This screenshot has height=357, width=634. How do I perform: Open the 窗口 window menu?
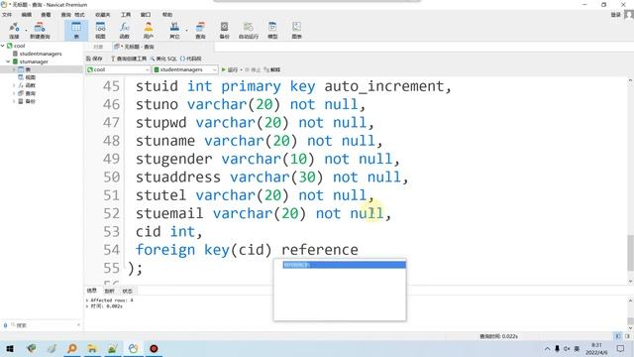click(146, 15)
